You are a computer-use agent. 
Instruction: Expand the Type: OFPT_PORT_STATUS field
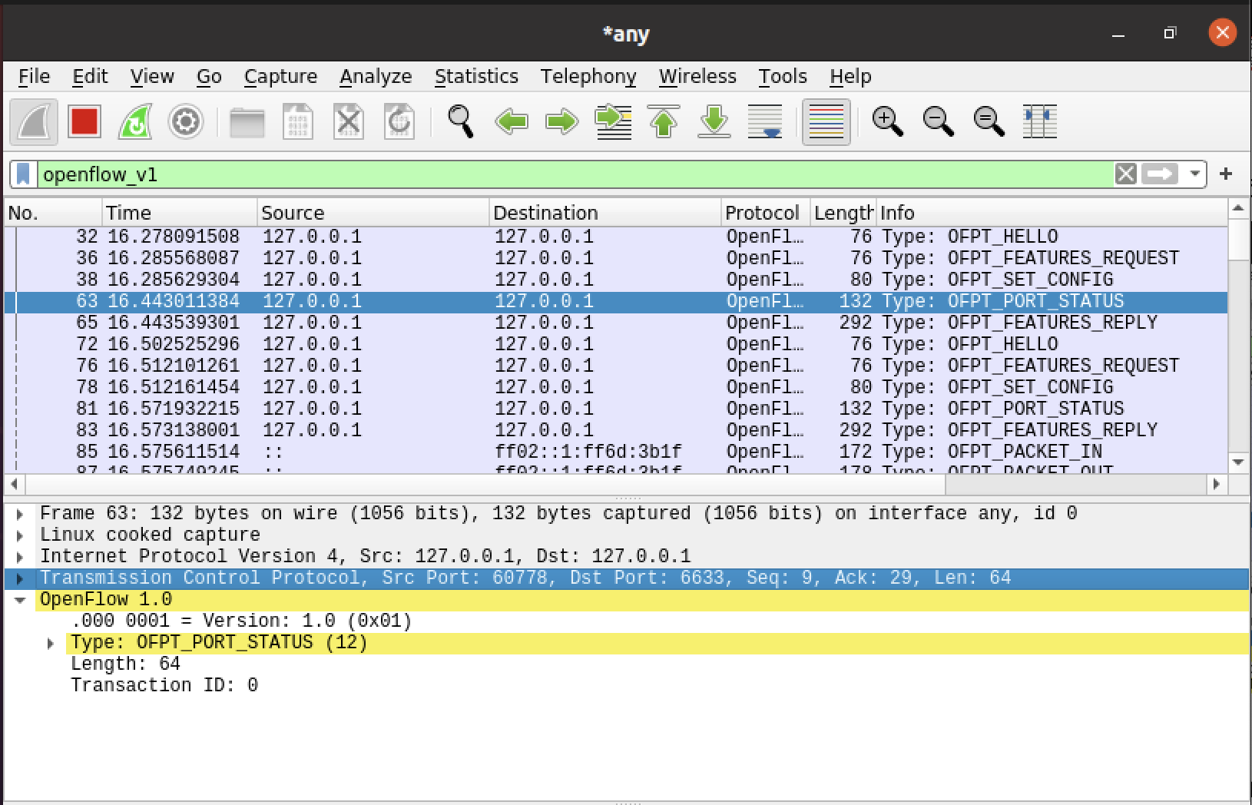coord(51,643)
